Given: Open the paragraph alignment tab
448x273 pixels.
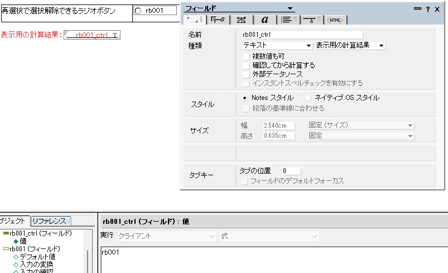Looking at the screenshot, I should pos(288,20).
